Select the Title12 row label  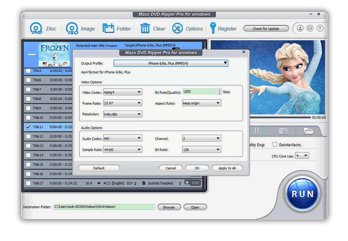[38, 136]
